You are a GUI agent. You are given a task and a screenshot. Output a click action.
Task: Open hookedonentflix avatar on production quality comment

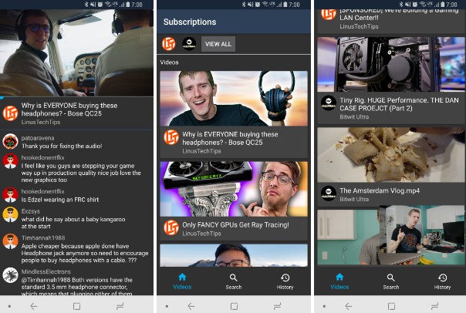pos(10,161)
